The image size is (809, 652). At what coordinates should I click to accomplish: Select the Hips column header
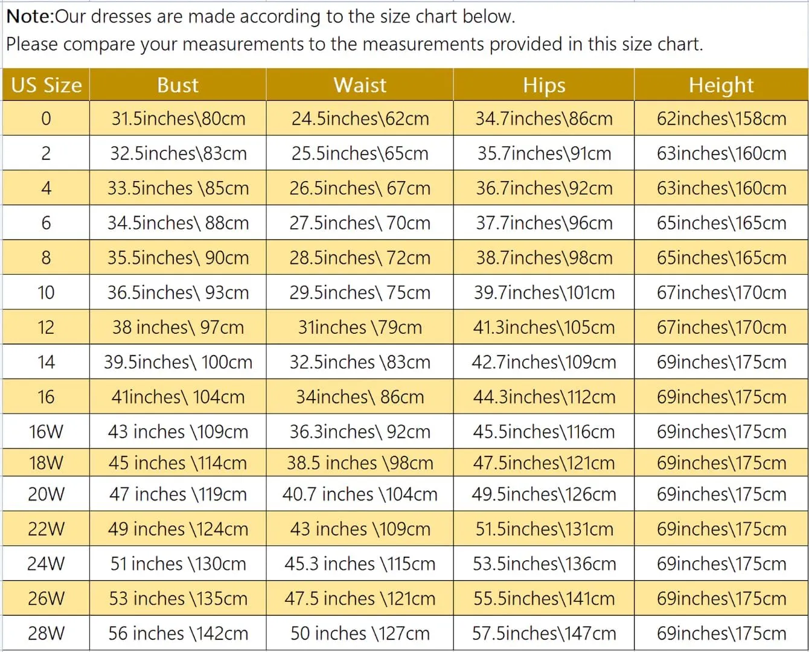click(x=544, y=85)
